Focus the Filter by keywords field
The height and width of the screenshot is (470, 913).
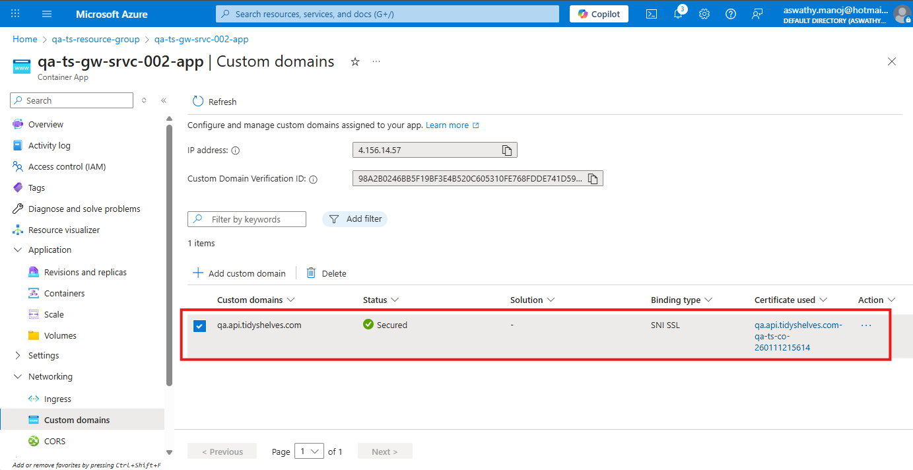pos(247,219)
